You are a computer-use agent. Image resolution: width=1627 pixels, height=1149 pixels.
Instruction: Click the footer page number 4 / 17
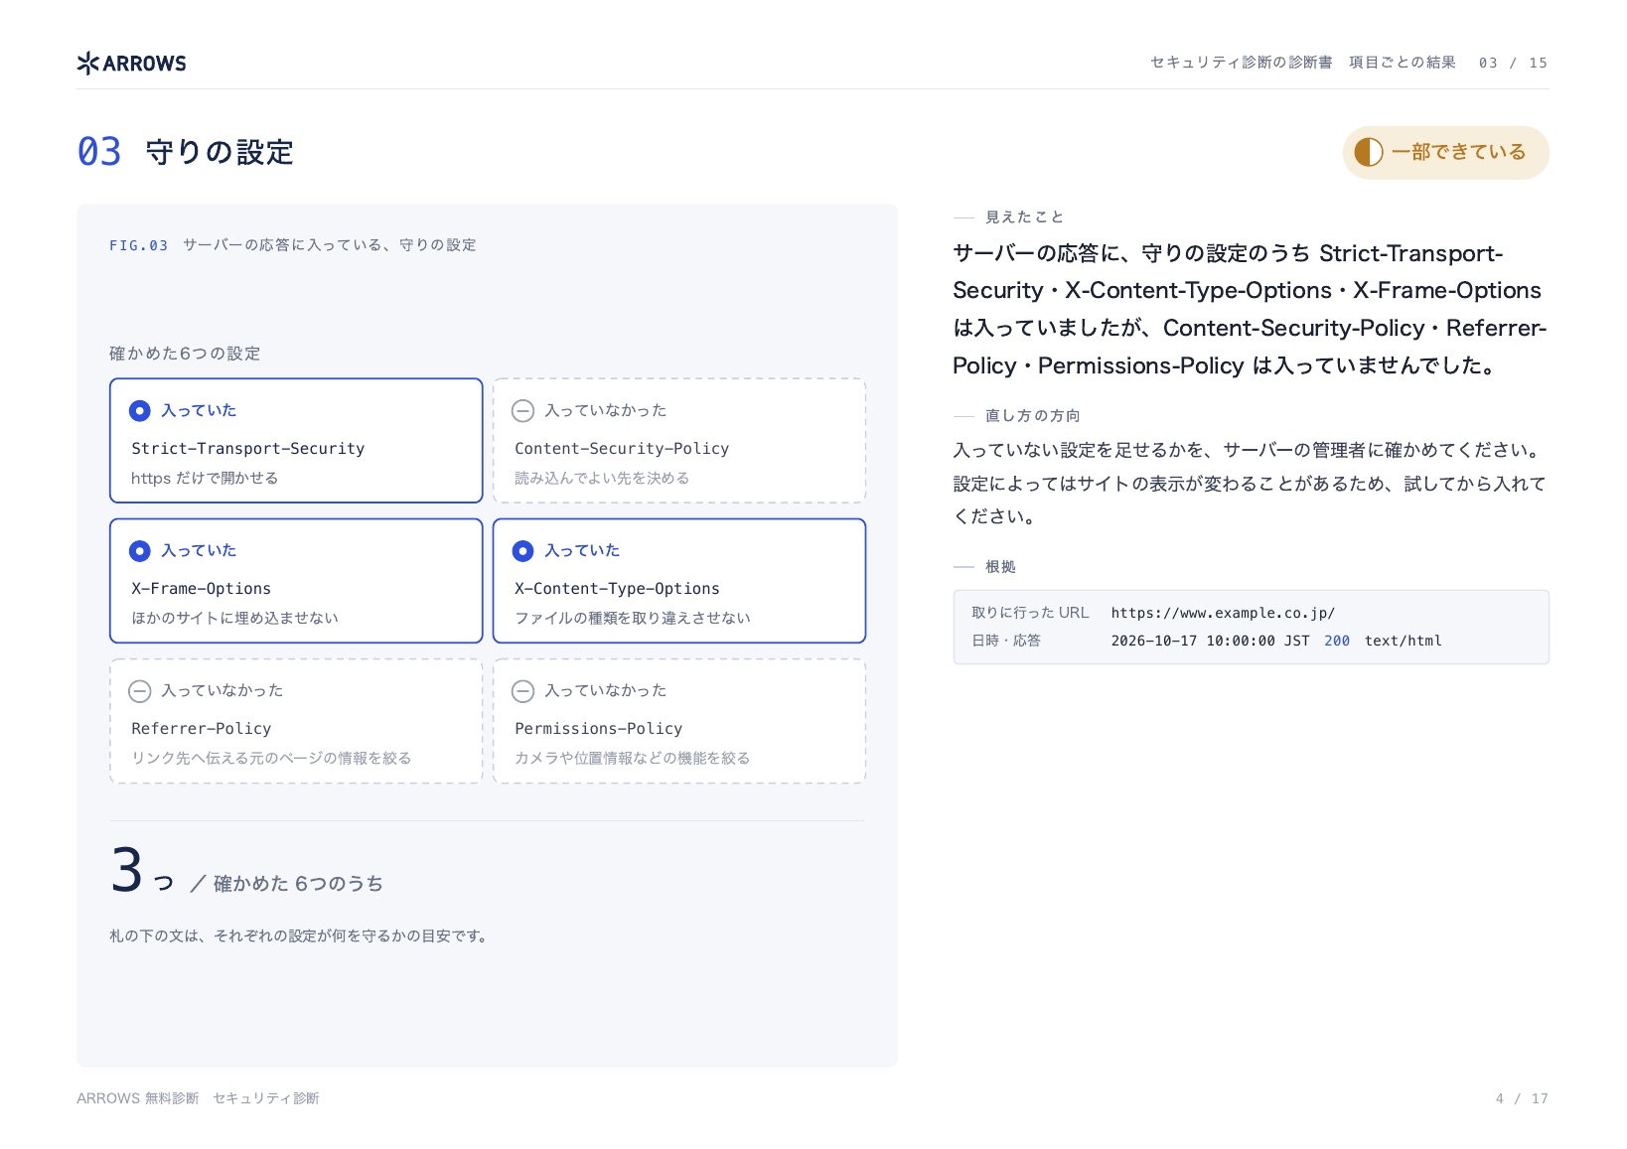point(1522,1098)
